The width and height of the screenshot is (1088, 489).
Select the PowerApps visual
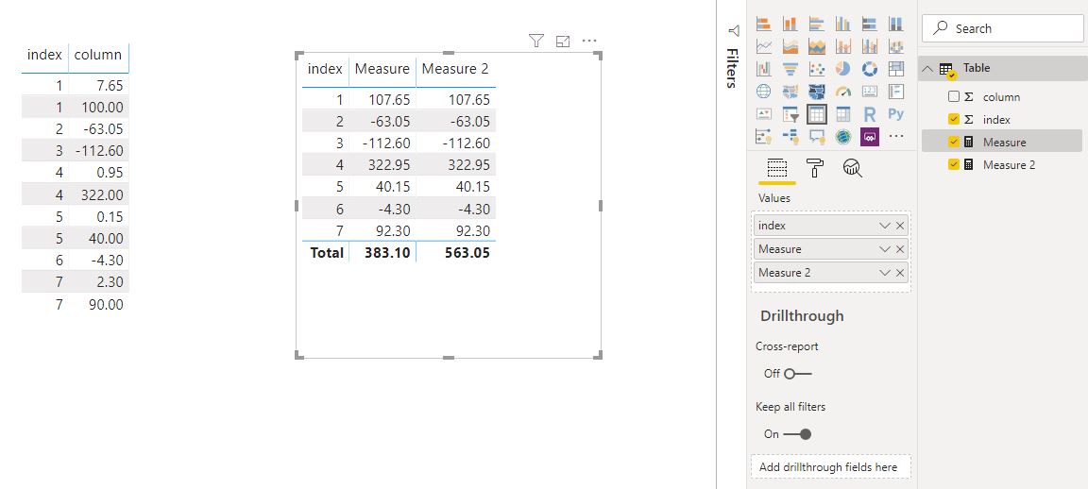tap(870, 136)
